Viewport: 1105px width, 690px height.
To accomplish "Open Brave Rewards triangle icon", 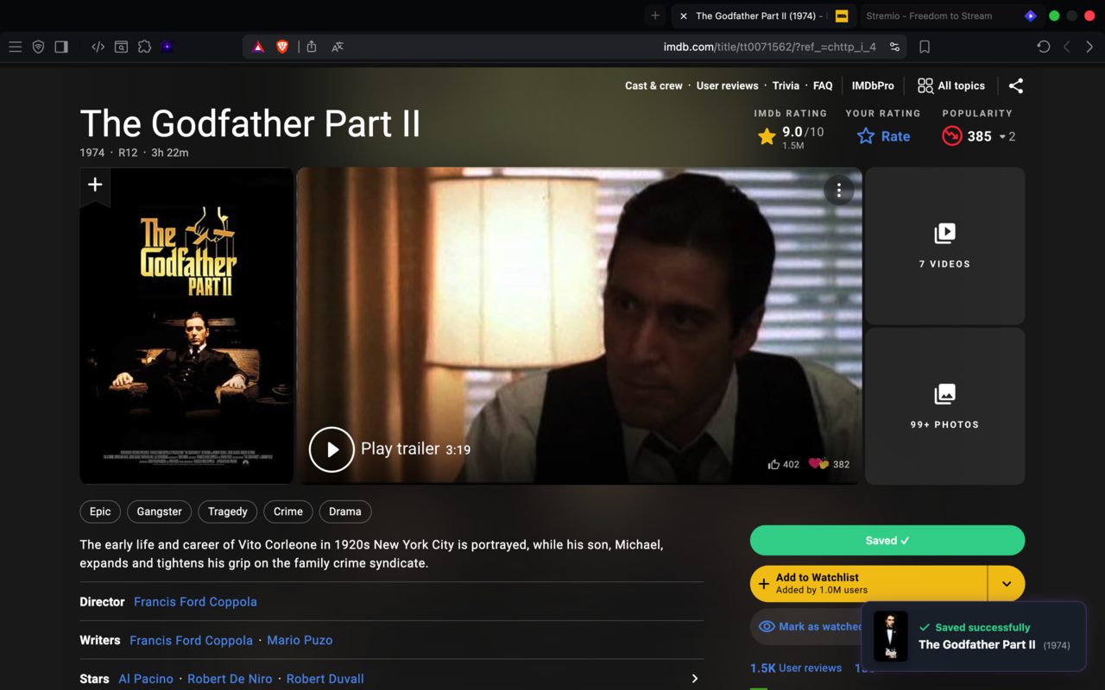I will 258,47.
